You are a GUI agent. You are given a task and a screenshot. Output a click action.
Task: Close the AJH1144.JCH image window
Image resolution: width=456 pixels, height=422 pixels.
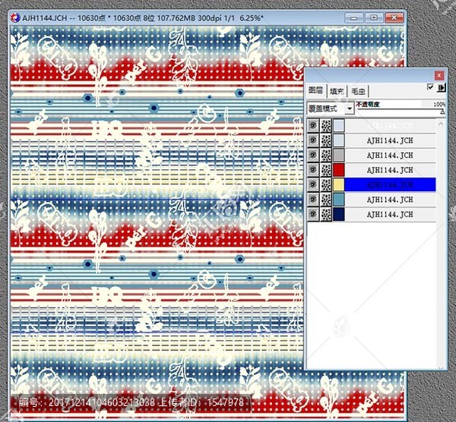(x=394, y=17)
